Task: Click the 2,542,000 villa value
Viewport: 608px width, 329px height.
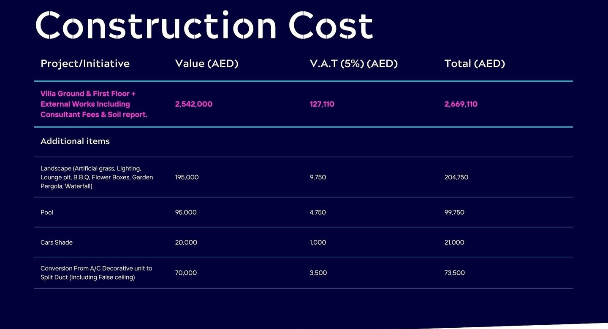Action: [194, 104]
